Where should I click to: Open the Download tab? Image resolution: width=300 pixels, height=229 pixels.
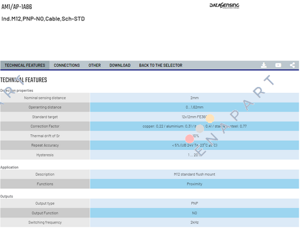point(120,65)
